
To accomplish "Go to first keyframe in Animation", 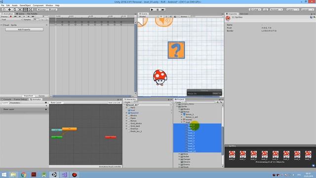I will (x=15, y=16).
